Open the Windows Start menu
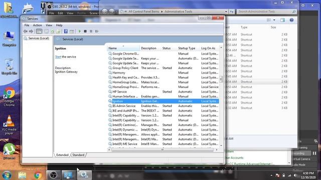This screenshot has height=180, width=321. [x=7, y=175]
